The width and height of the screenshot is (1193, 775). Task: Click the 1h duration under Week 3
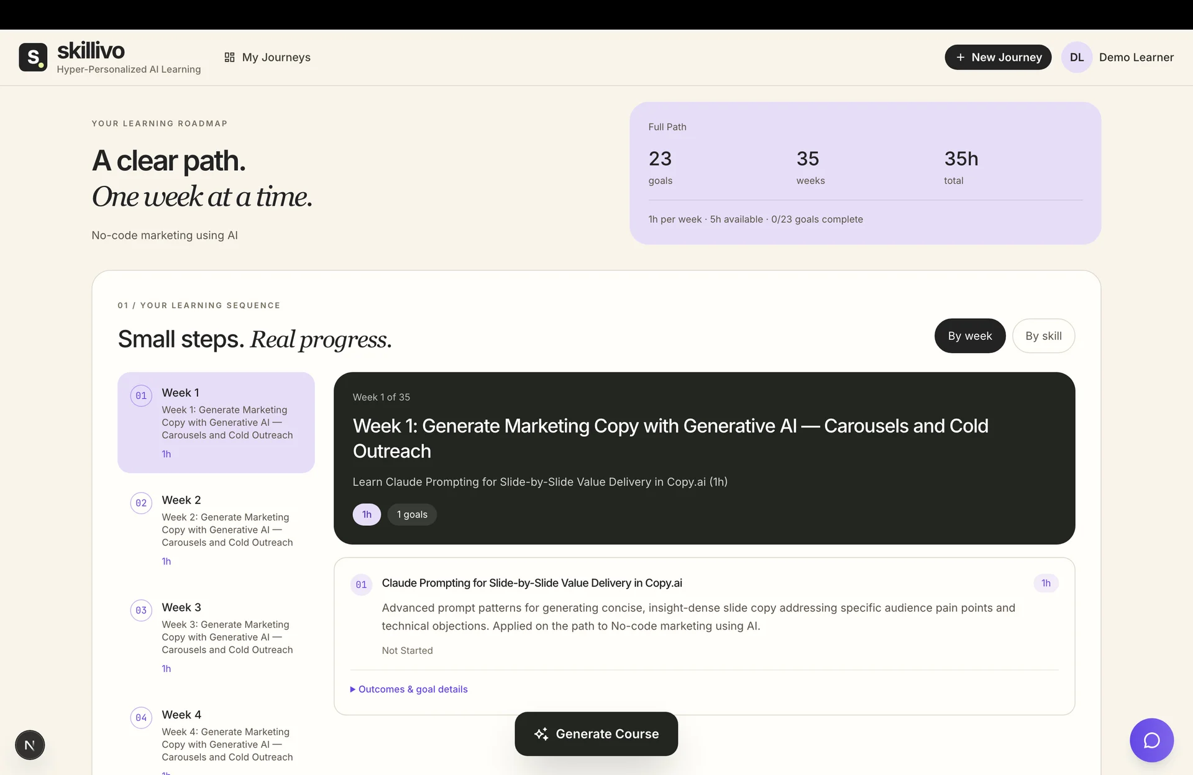pos(166,669)
